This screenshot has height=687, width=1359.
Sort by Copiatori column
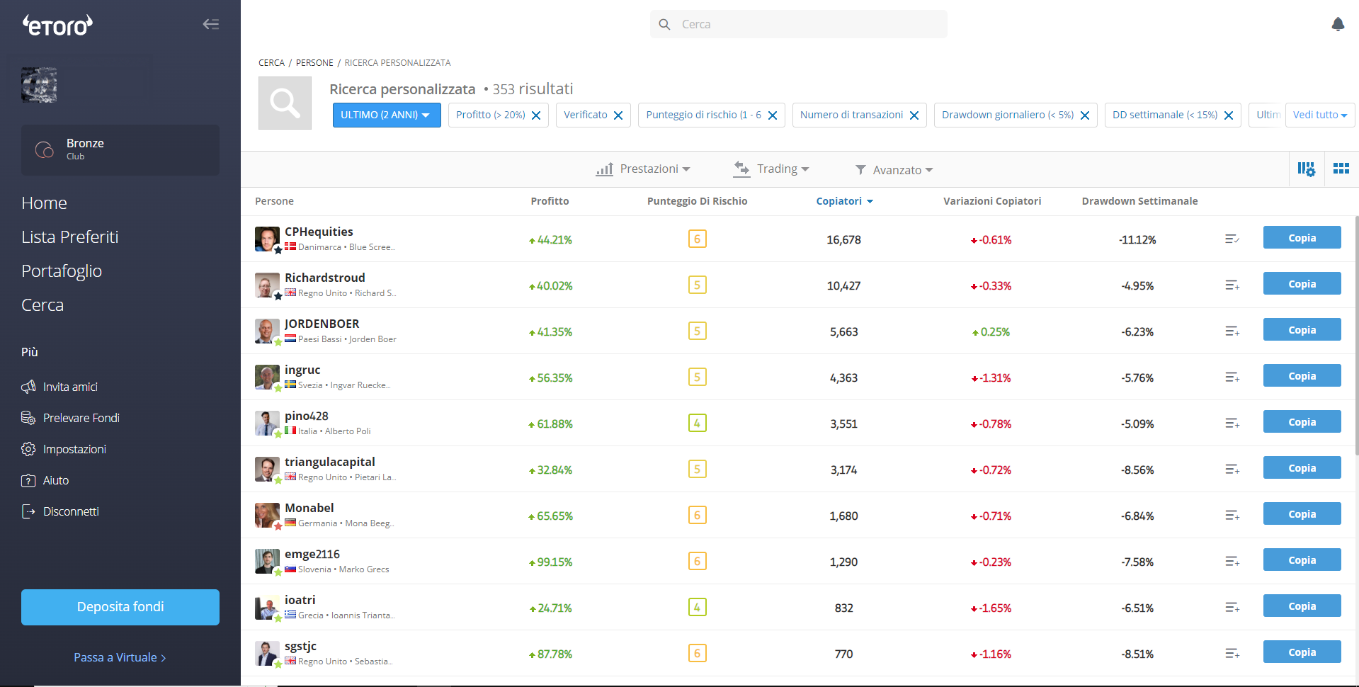point(844,201)
